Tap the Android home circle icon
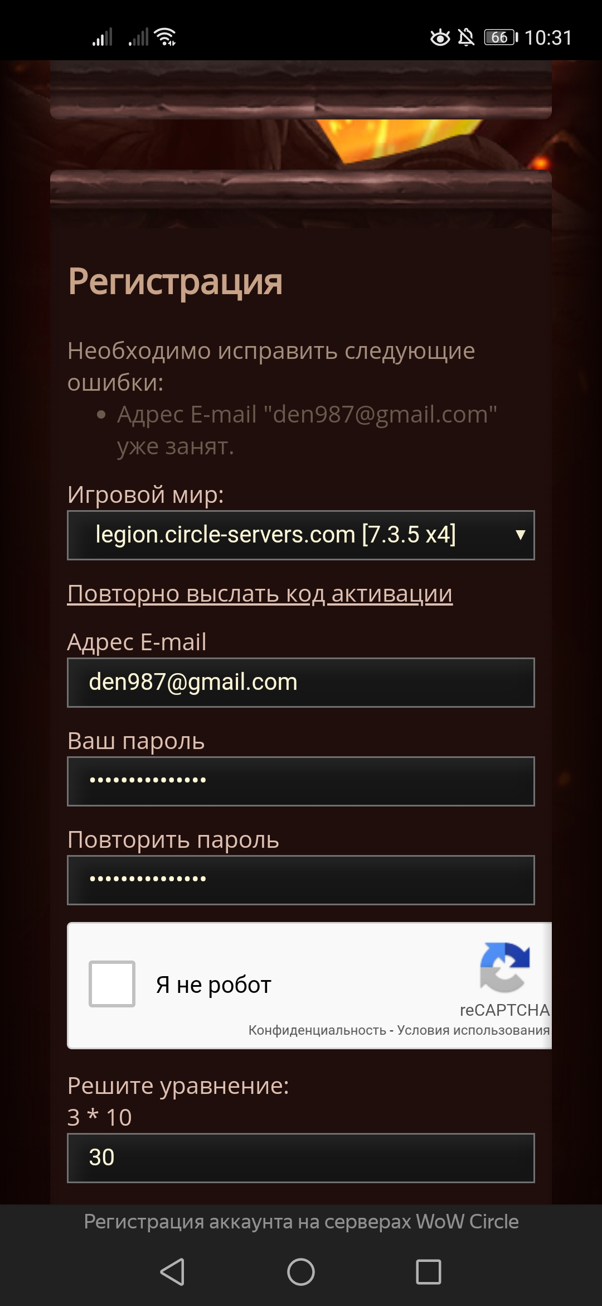Viewport: 602px width, 1306px height. [x=301, y=1272]
